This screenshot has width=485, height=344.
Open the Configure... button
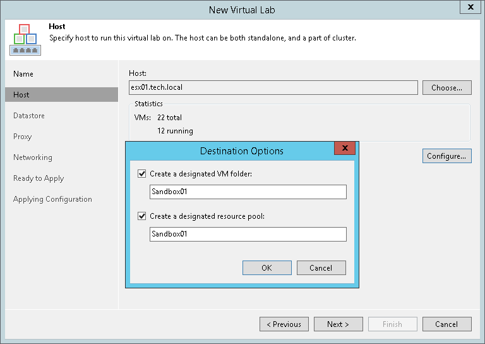[446, 156]
